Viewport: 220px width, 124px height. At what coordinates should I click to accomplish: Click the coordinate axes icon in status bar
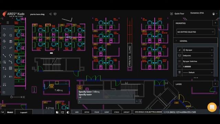63,112
